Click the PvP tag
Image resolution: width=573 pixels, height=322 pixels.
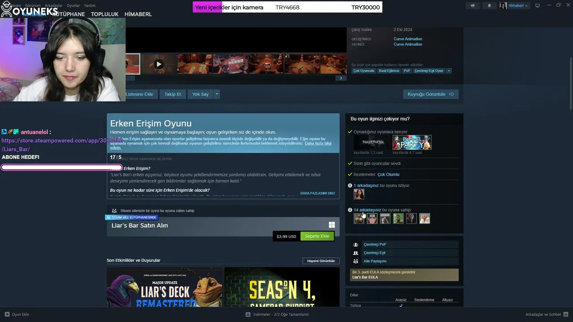pos(407,71)
